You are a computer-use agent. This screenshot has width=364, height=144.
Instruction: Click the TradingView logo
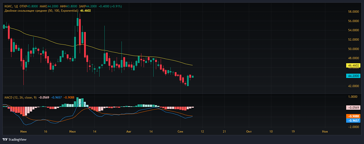[x=15, y=140]
